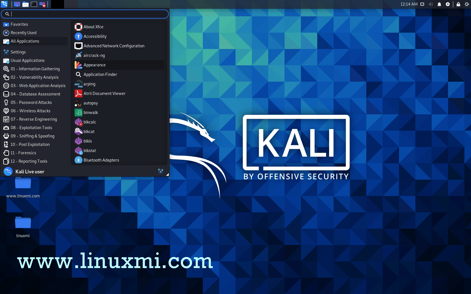471x294 pixels.
Task: Launch Advanced Network Configuration
Action: click(119, 46)
